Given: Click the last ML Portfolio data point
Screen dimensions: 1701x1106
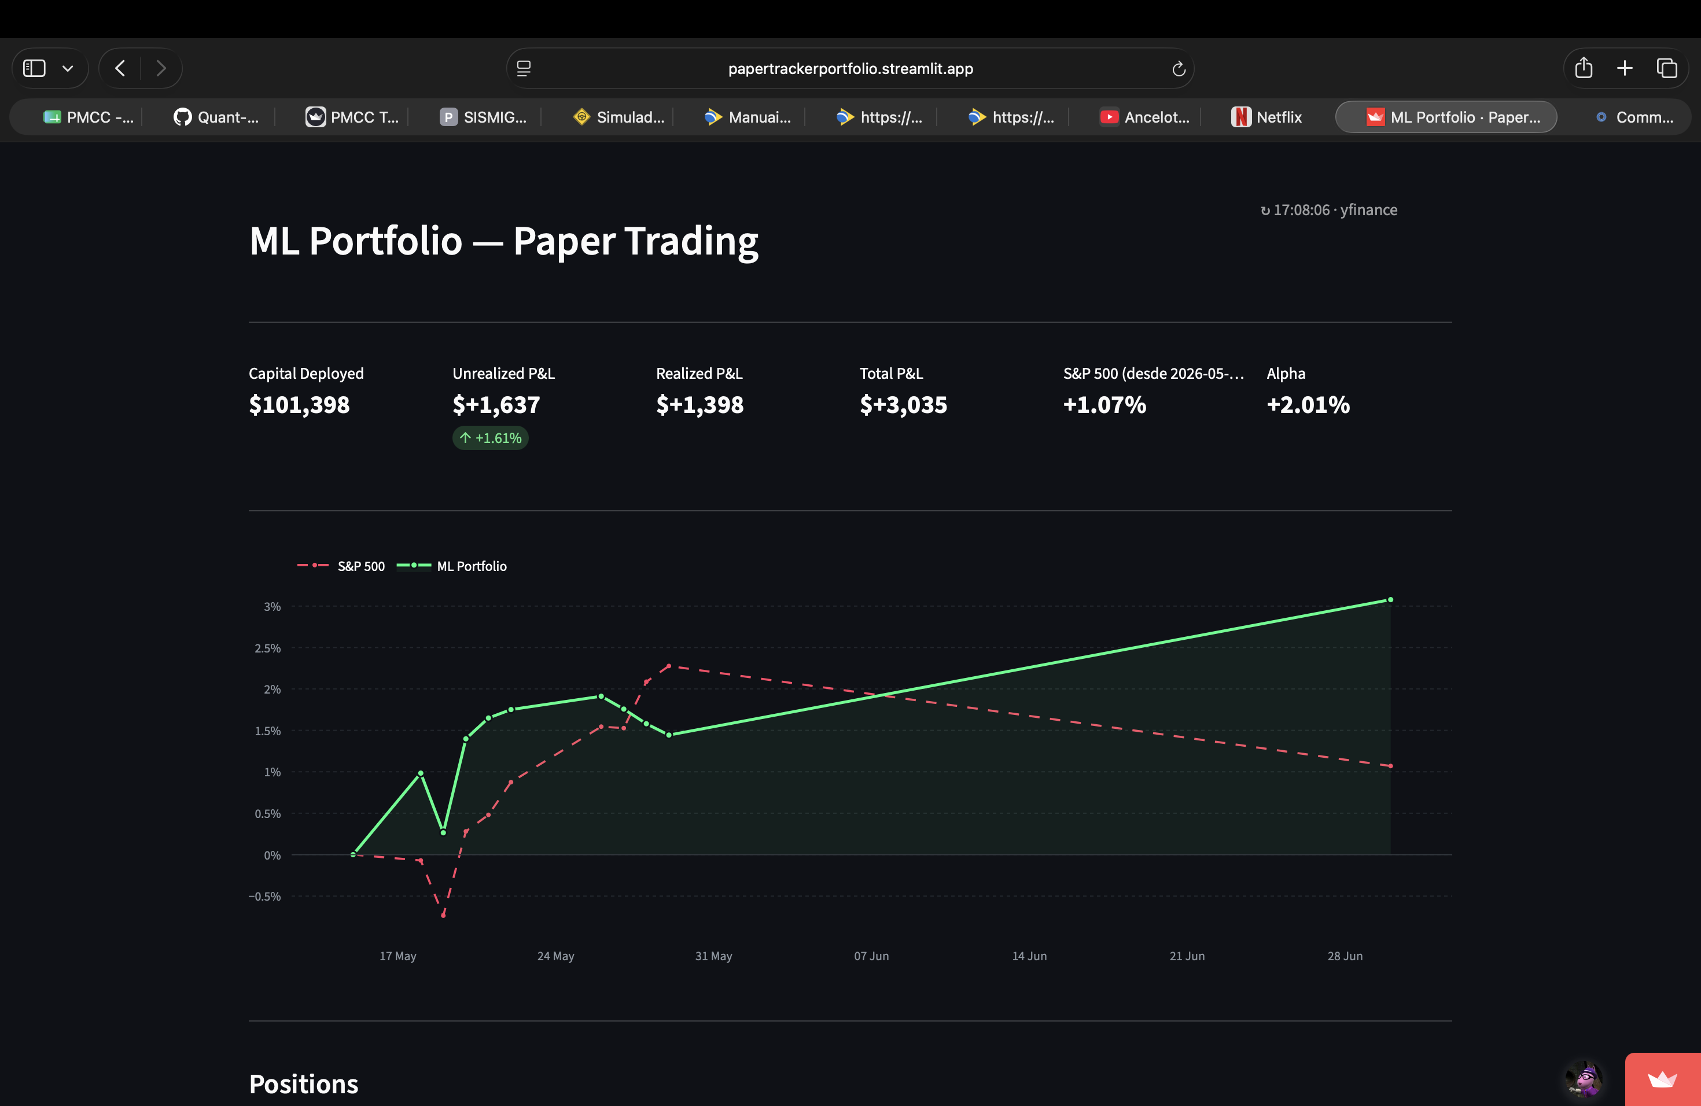Looking at the screenshot, I should [1390, 600].
